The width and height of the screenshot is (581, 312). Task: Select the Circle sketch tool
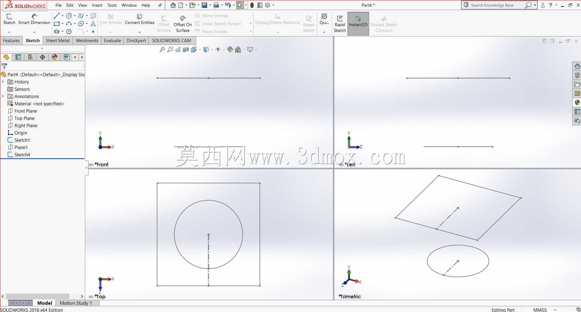[x=69, y=16]
